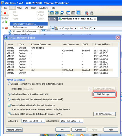Viewport: 122px width, 136px height.
Task: Click the highlighted console view toolbar icon
Action: (78, 13)
